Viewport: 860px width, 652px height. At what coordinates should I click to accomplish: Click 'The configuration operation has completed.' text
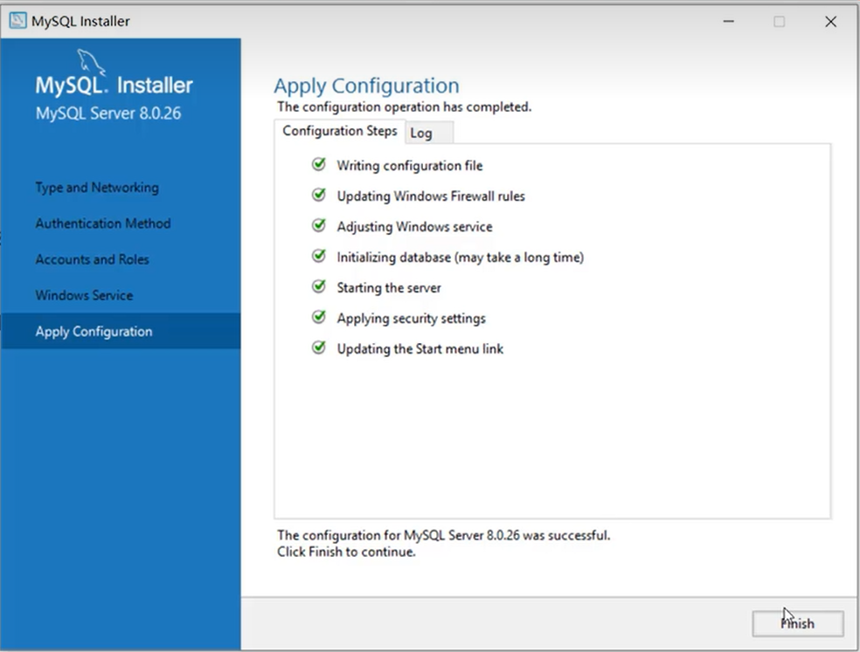(405, 106)
